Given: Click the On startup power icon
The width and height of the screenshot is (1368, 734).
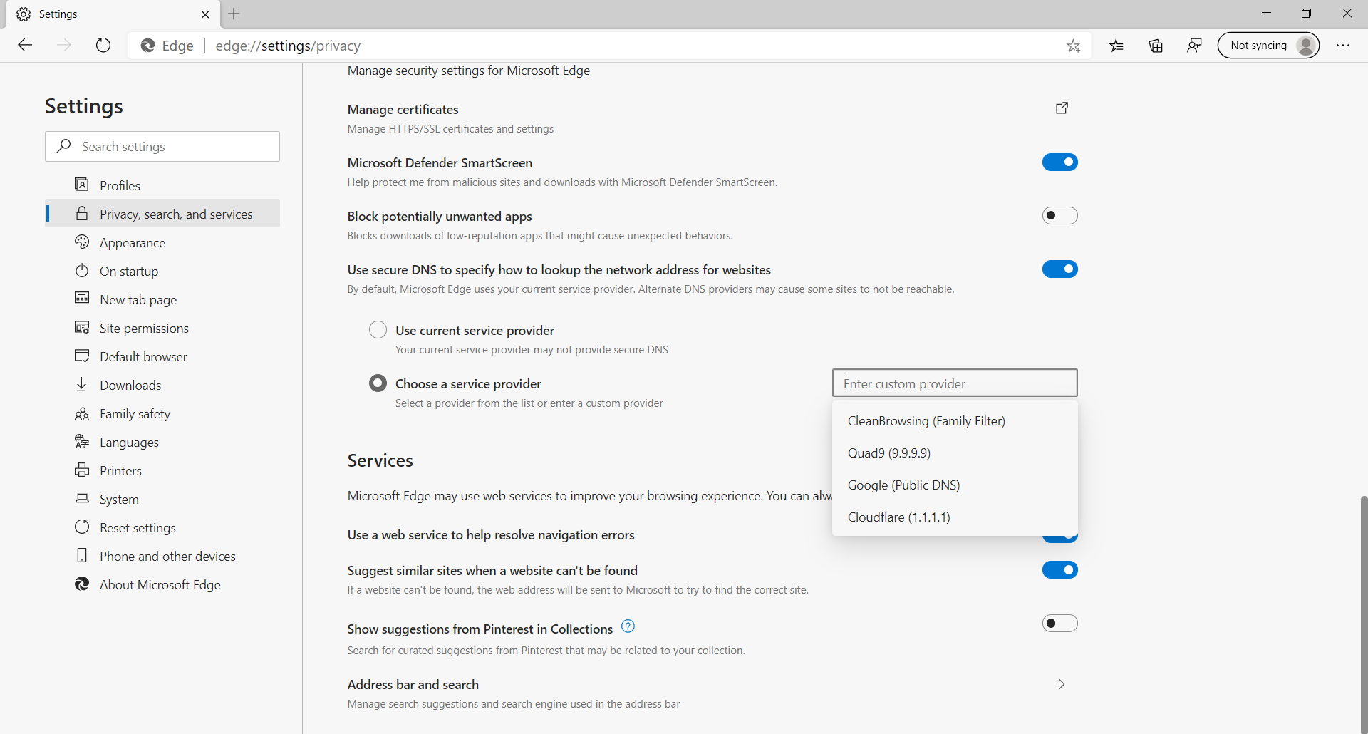Looking at the screenshot, I should click(x=82, y=270).
